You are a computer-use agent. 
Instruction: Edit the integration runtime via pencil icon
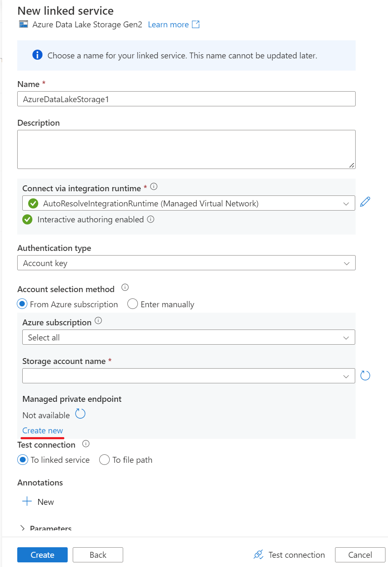(365, 202)
